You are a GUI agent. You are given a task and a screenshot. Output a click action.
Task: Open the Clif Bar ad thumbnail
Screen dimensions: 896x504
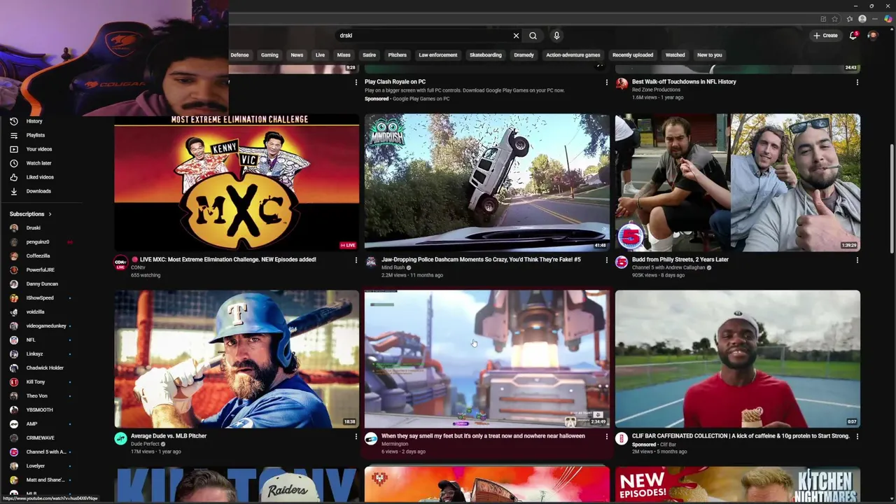click(x=737, y=358)
